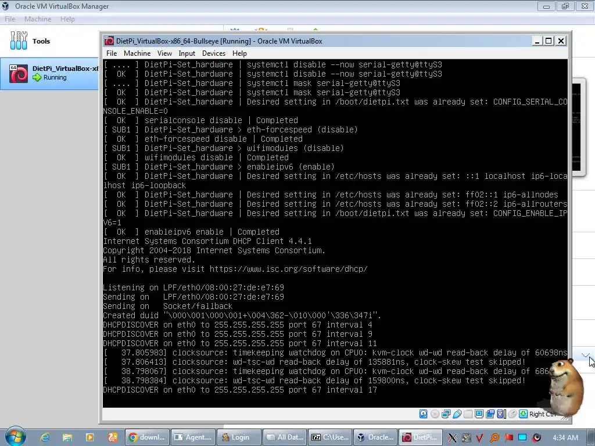Viewport: 595px width, 446px height.
Task: Open Machine menu in VirtualBox Manager
Action: [38, 19]
